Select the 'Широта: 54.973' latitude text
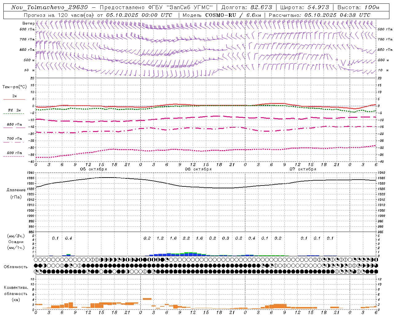 pos(304,7)
